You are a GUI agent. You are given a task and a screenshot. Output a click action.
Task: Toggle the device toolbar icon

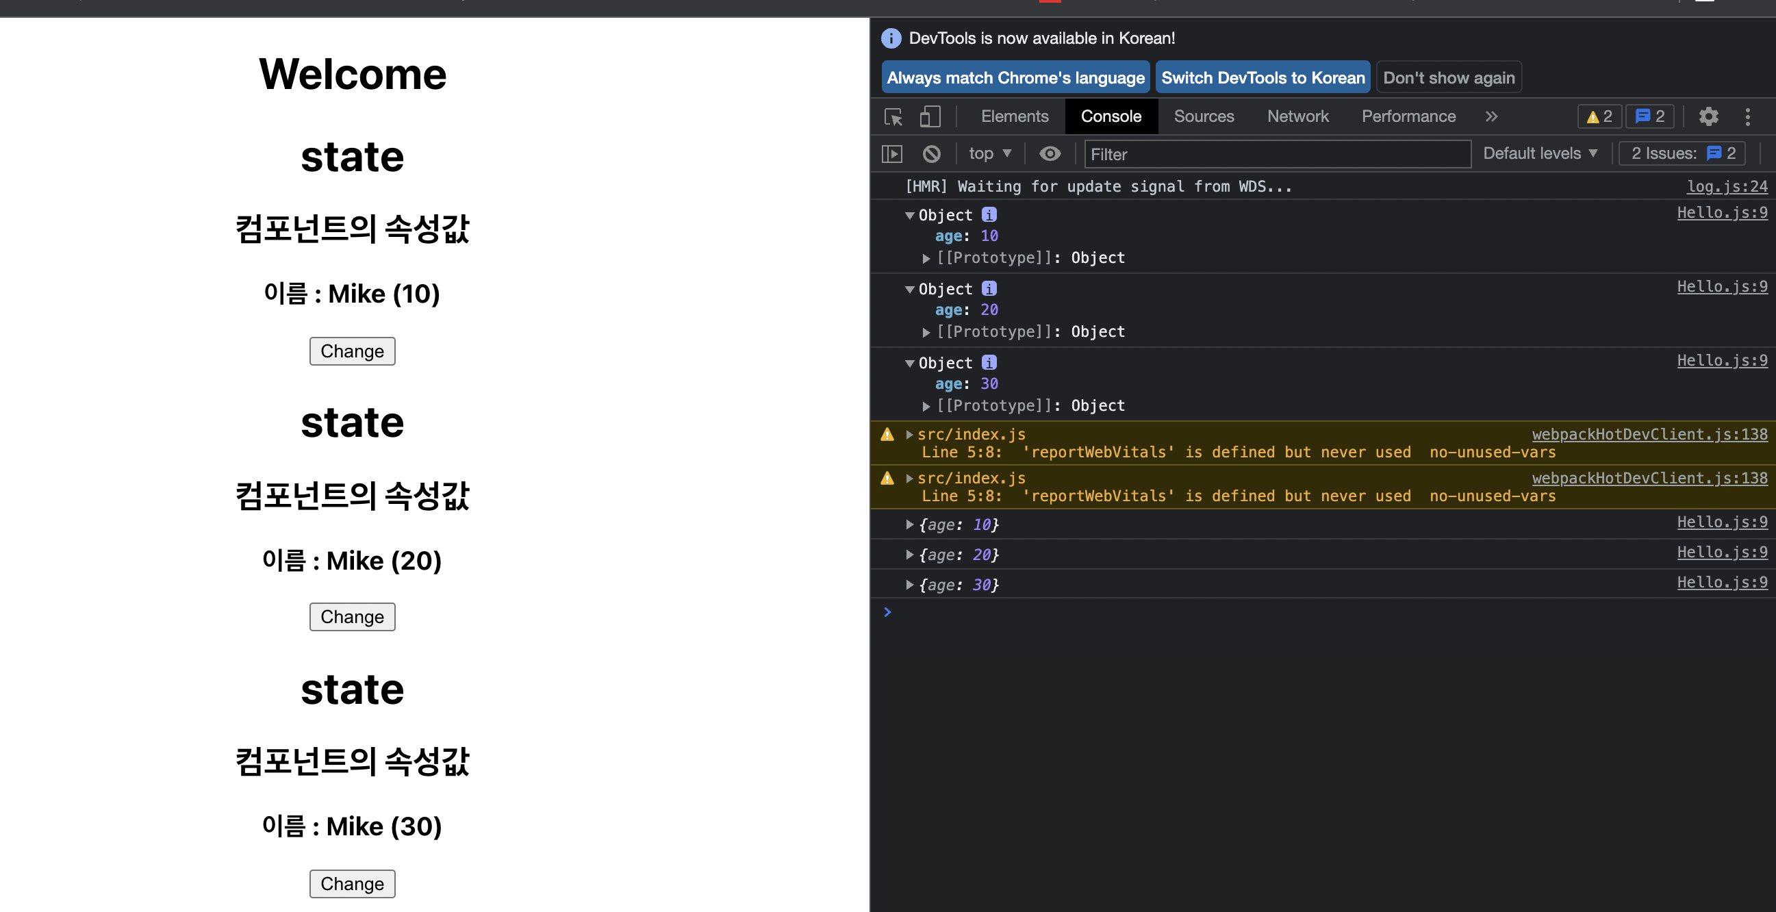click(x=930, y=116)
